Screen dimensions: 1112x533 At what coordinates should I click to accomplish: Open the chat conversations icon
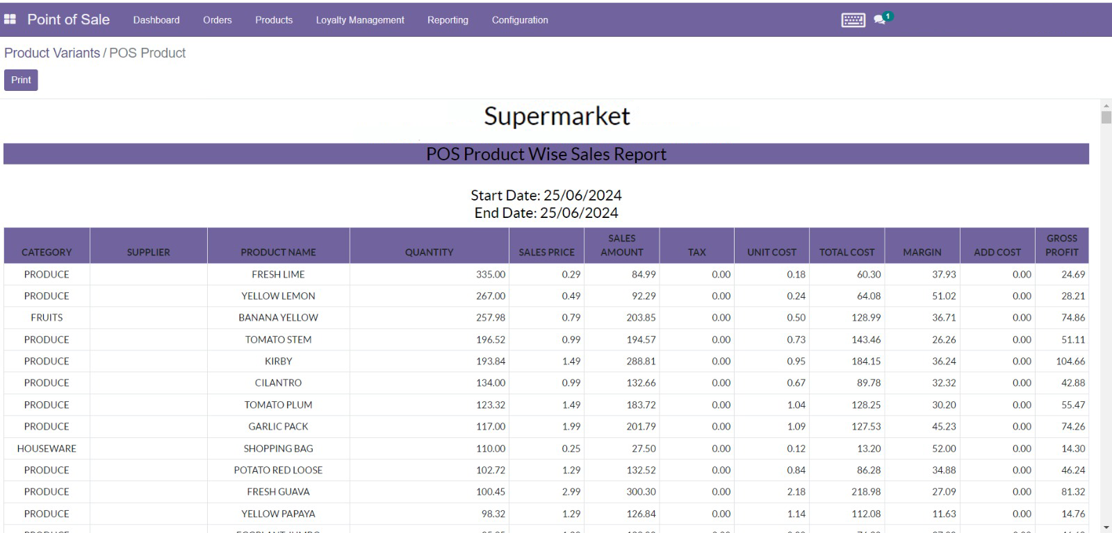click(x=881, y=19)
